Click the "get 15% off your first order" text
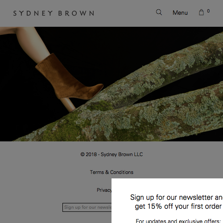 coord(178,206)
